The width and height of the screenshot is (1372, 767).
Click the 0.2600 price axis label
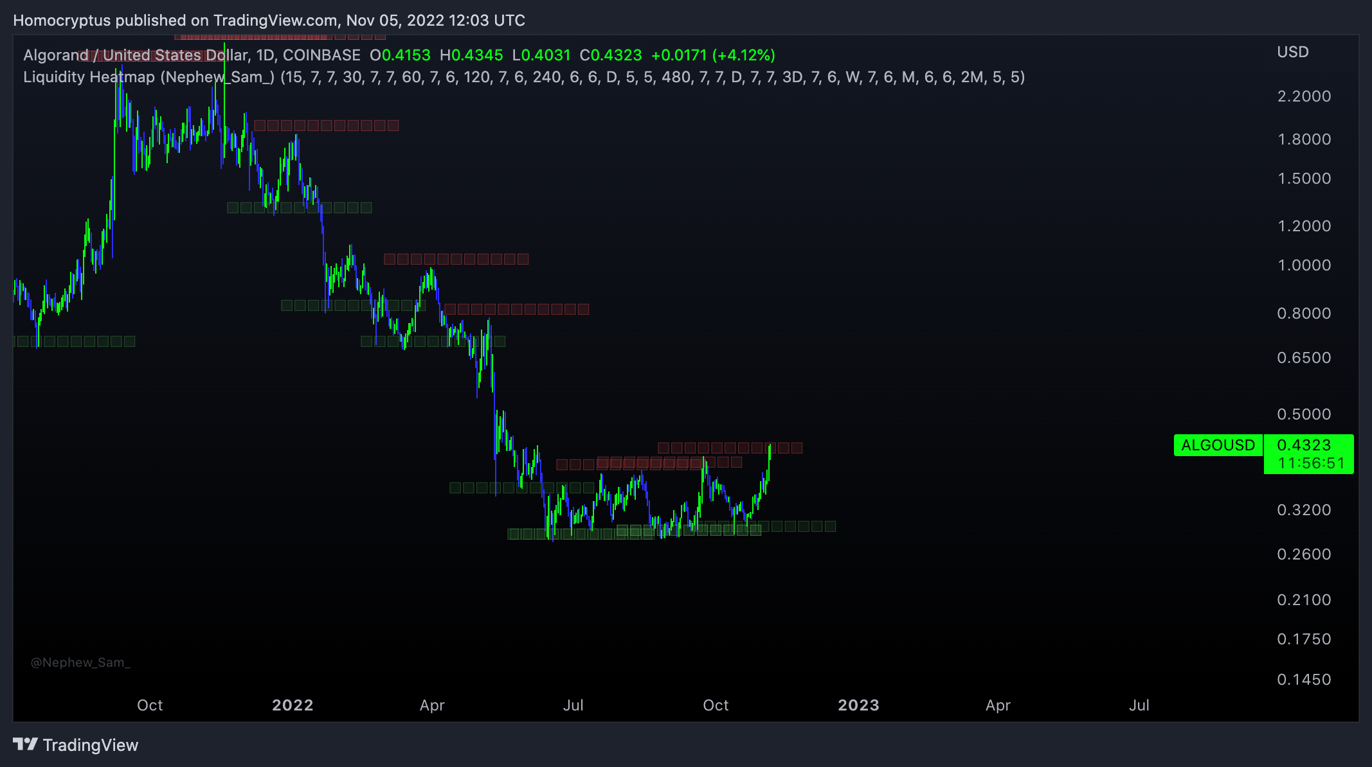(x=1304, y=554)
